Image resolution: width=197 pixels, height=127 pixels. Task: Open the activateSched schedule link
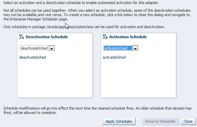[x=114, y=57]
